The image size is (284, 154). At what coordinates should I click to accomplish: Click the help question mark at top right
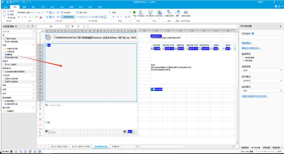coord(279,6)
